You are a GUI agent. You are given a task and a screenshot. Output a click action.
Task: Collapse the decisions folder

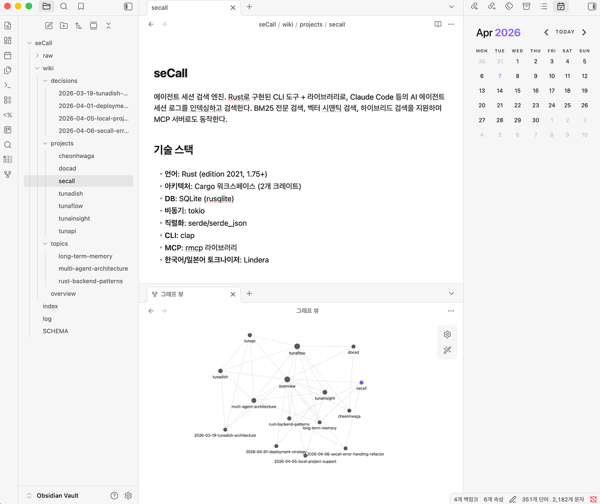45,80
